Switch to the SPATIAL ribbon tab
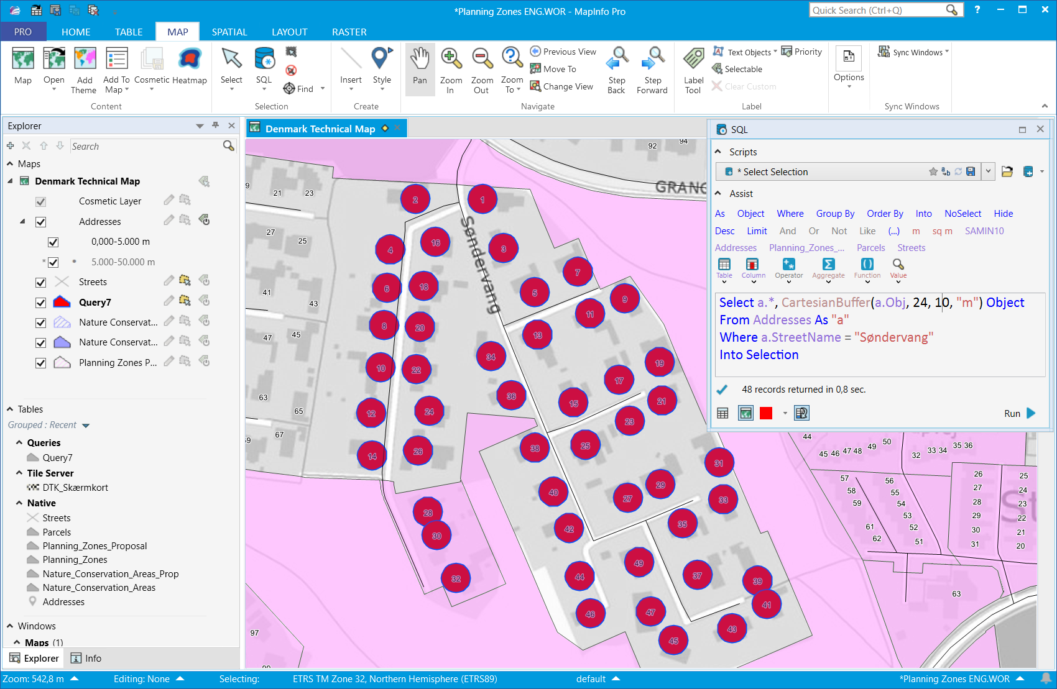 (x=229, y=32)
